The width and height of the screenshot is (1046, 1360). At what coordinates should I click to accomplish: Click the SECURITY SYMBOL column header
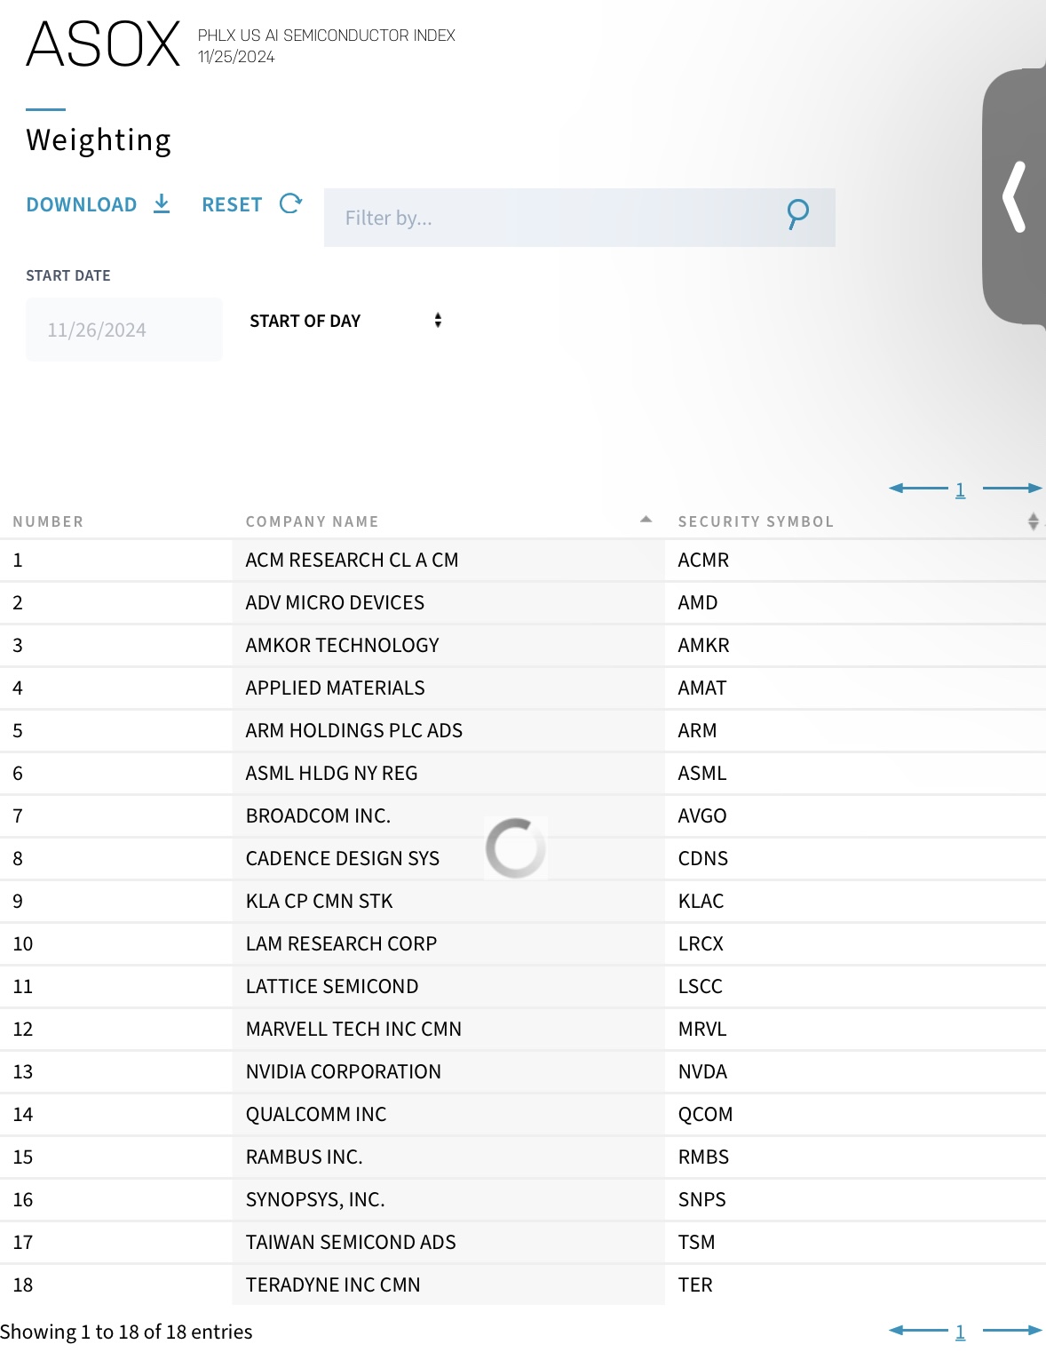tap(756, 521)
